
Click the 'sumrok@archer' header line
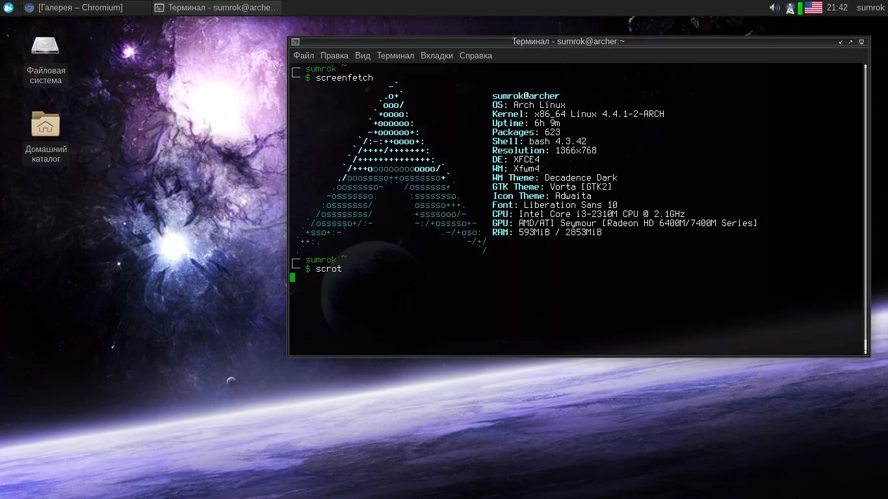[526, 96]
